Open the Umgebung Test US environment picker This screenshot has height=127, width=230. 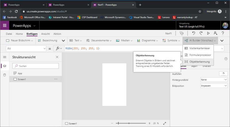point(198,25)
